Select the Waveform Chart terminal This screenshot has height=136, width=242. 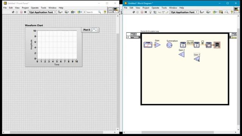(217, 45)
